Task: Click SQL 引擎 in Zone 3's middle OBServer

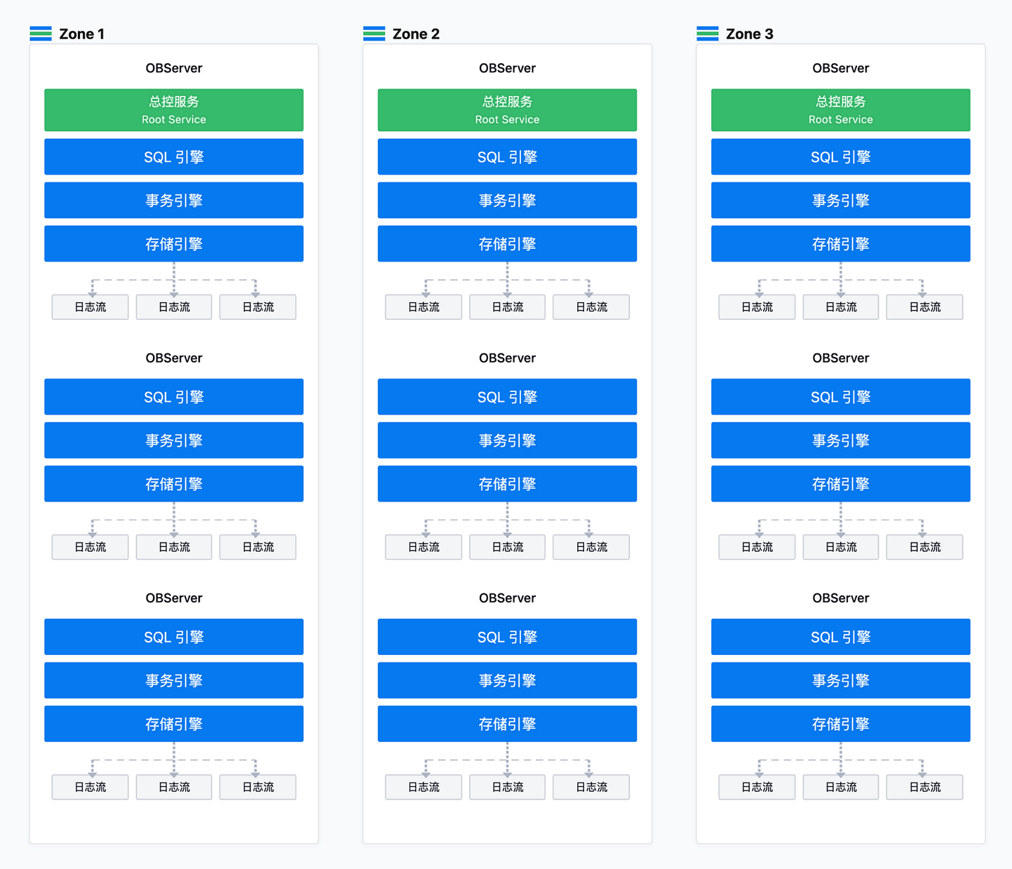Action: coord(841,397)
